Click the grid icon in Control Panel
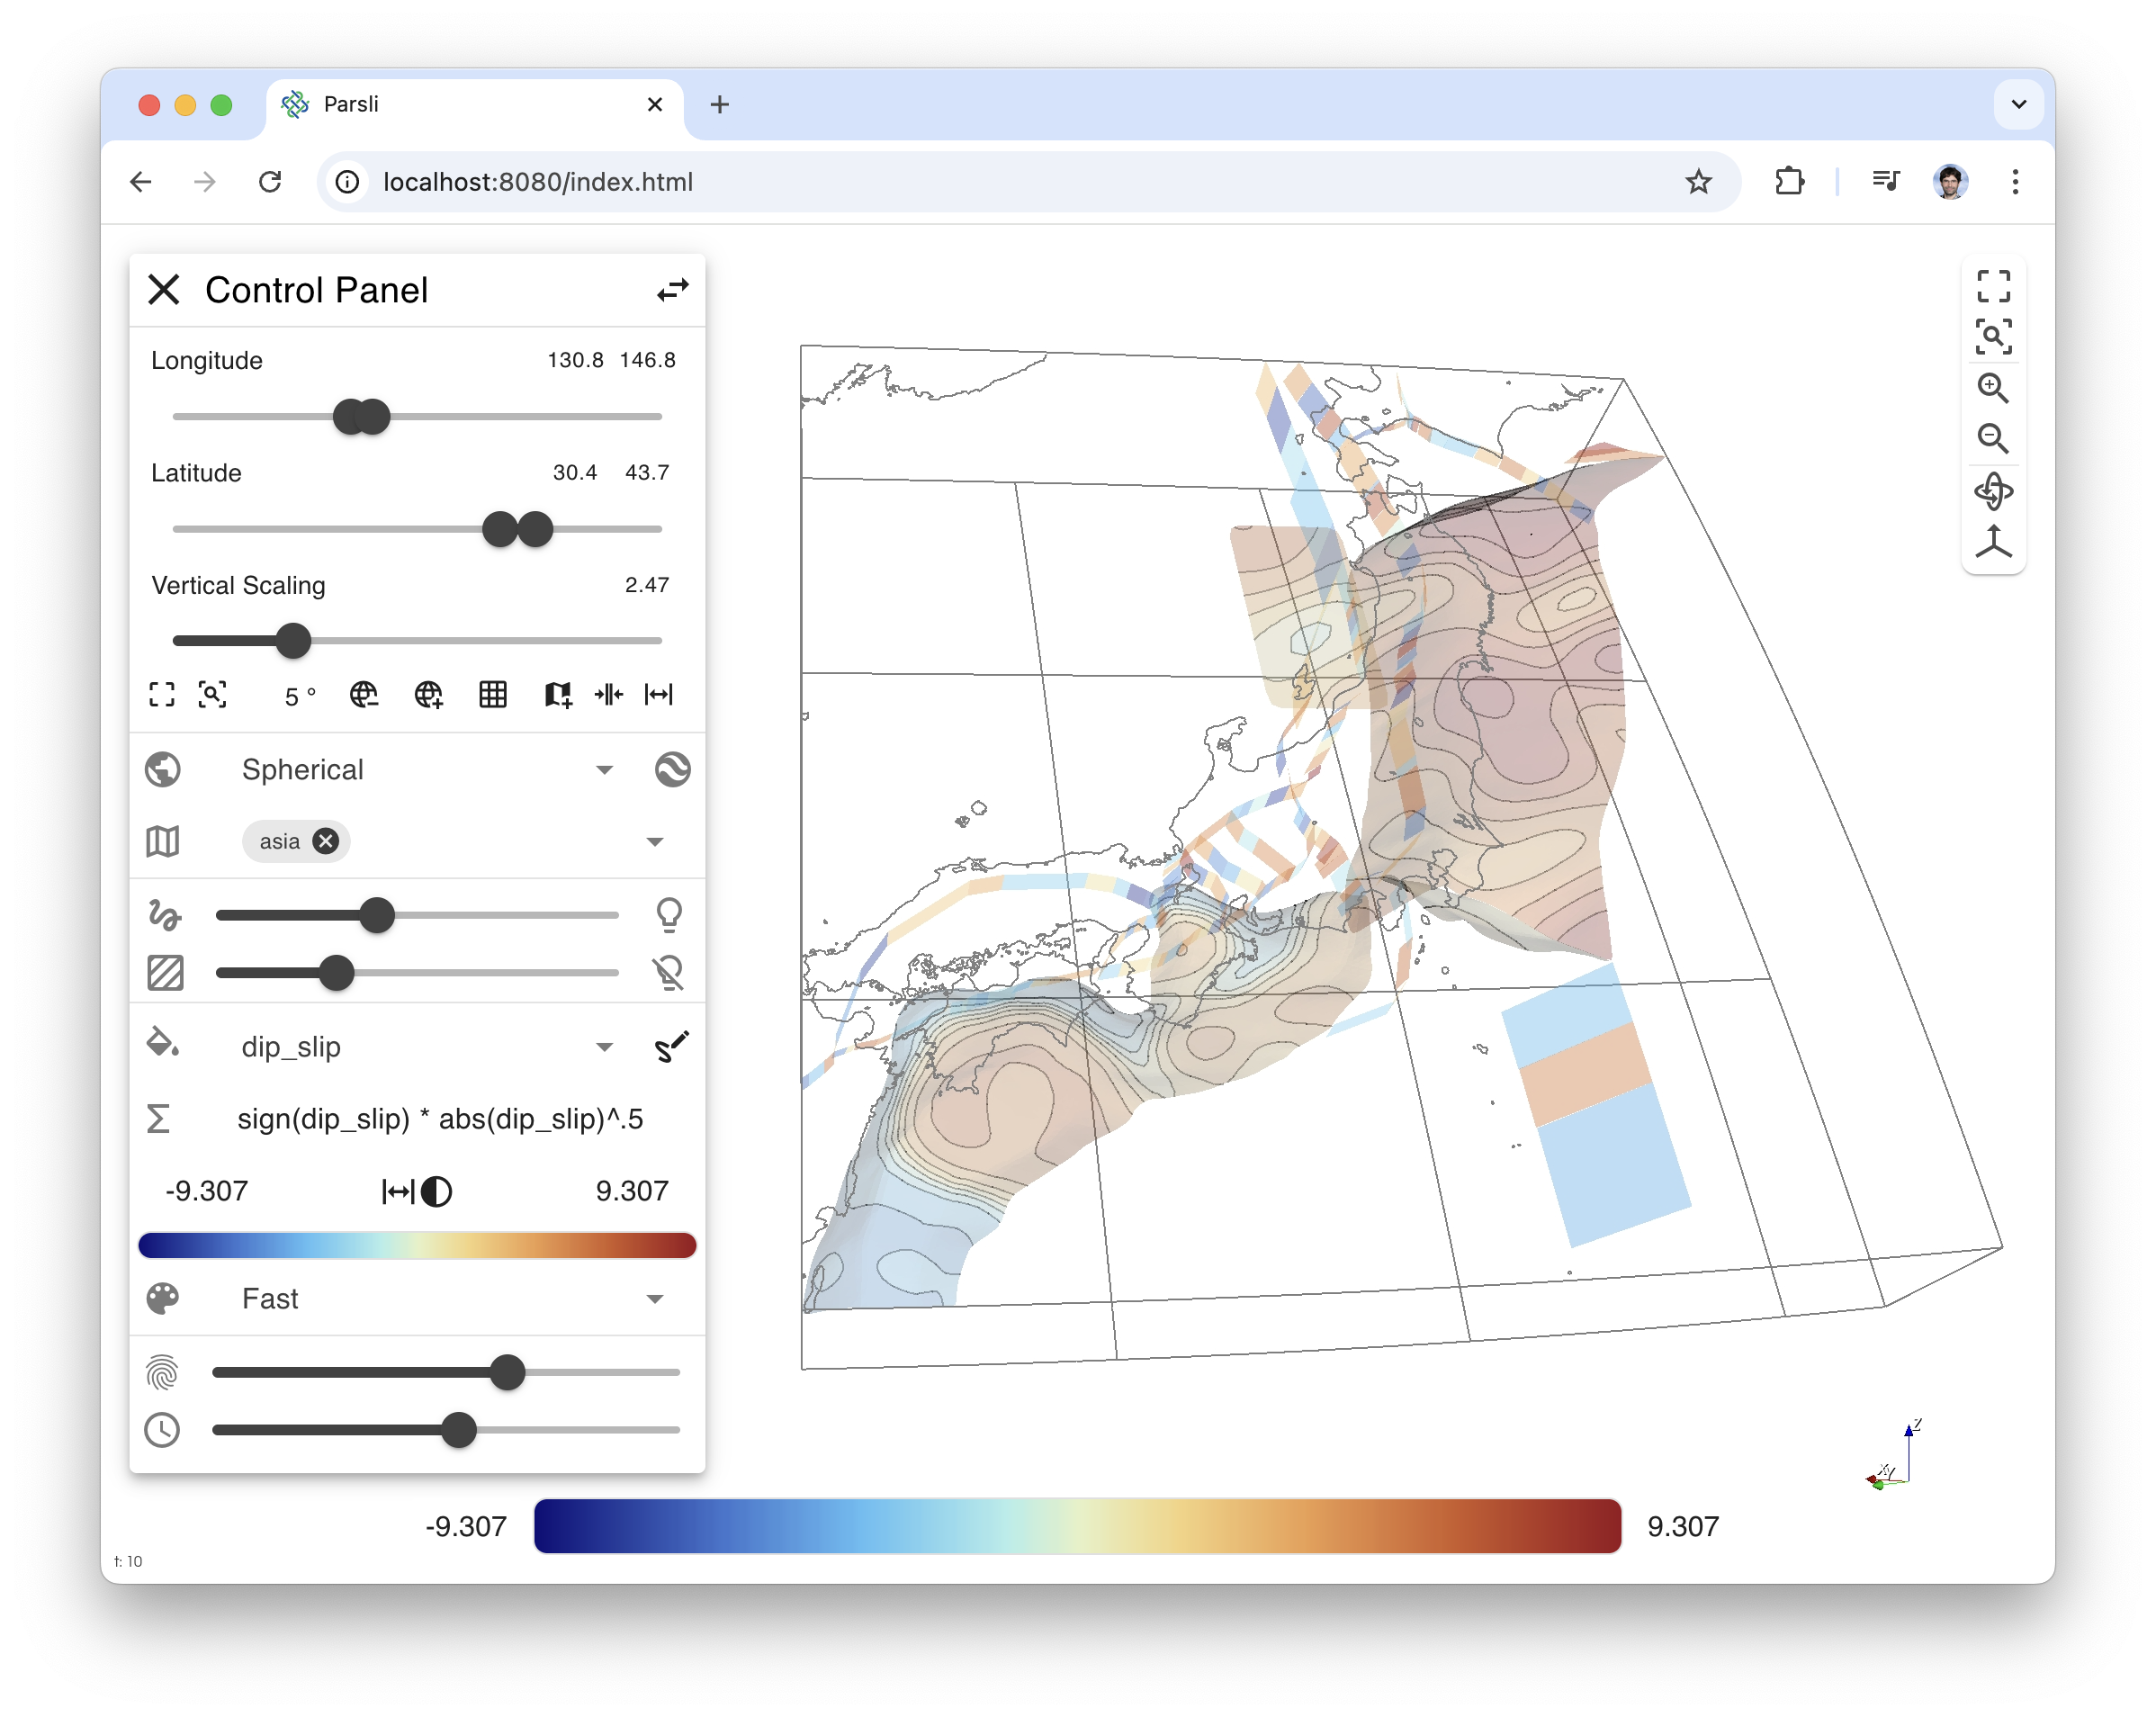Screen dimensions: 2156x1717 pos(493,694)
